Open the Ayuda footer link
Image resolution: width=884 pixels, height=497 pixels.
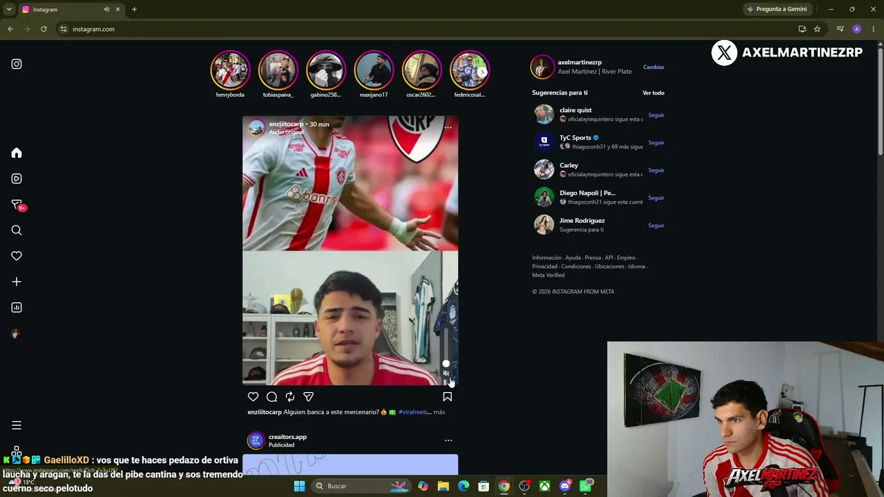(573, 258)
